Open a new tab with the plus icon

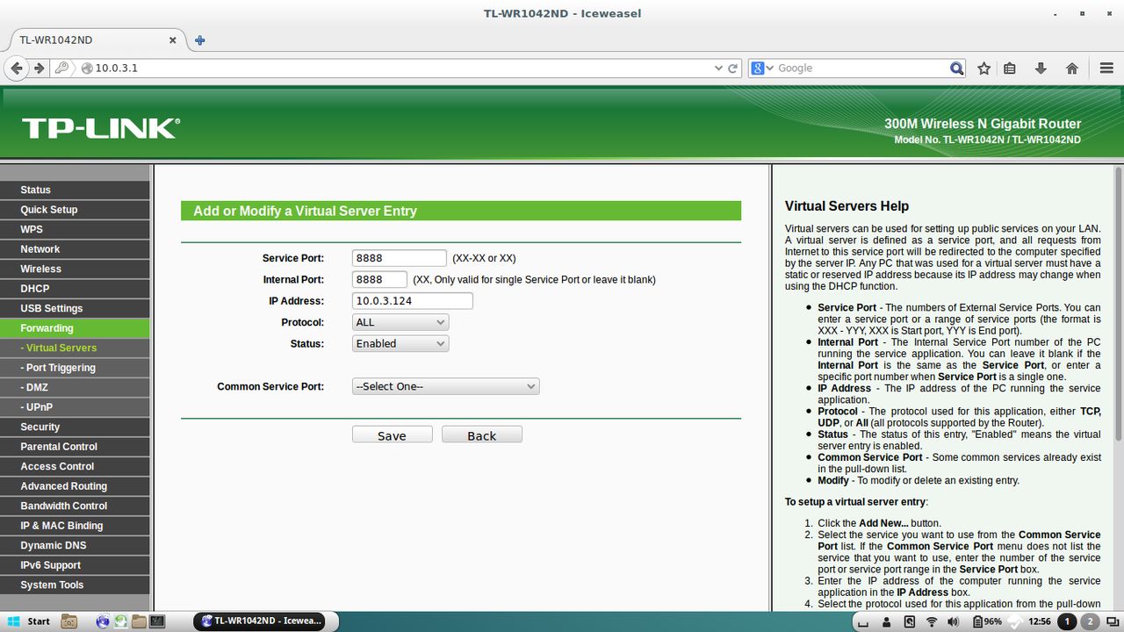[x=199, y=40]
